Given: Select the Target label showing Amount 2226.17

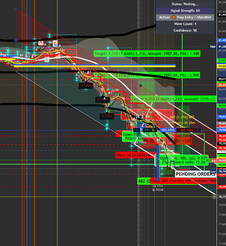Looking at the screenshot, I should click(x=174, y=99).
